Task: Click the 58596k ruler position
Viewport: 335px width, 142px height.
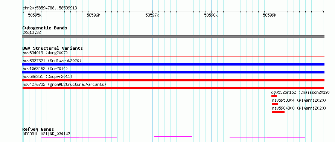Action: point(93,15)
